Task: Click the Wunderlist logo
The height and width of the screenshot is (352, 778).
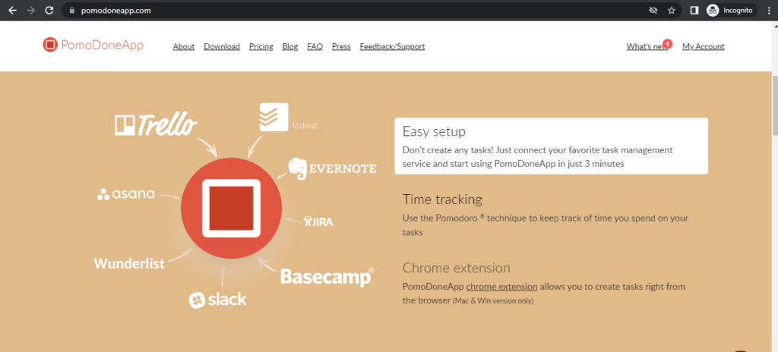Action: [x=129, y=263]
